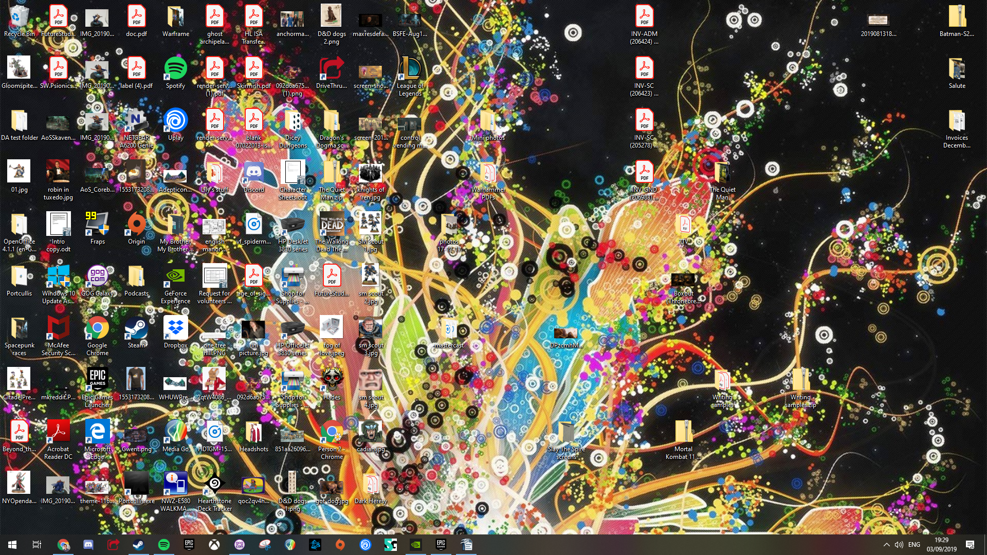The height and width of the screenshot is (555, 987).
Task: Open the Person 2 - Chrome shortcut
Action: coord(332,440)
